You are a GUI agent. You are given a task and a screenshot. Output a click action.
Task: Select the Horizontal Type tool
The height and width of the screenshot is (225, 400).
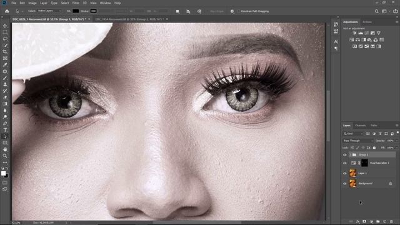(x=5, y=130)
